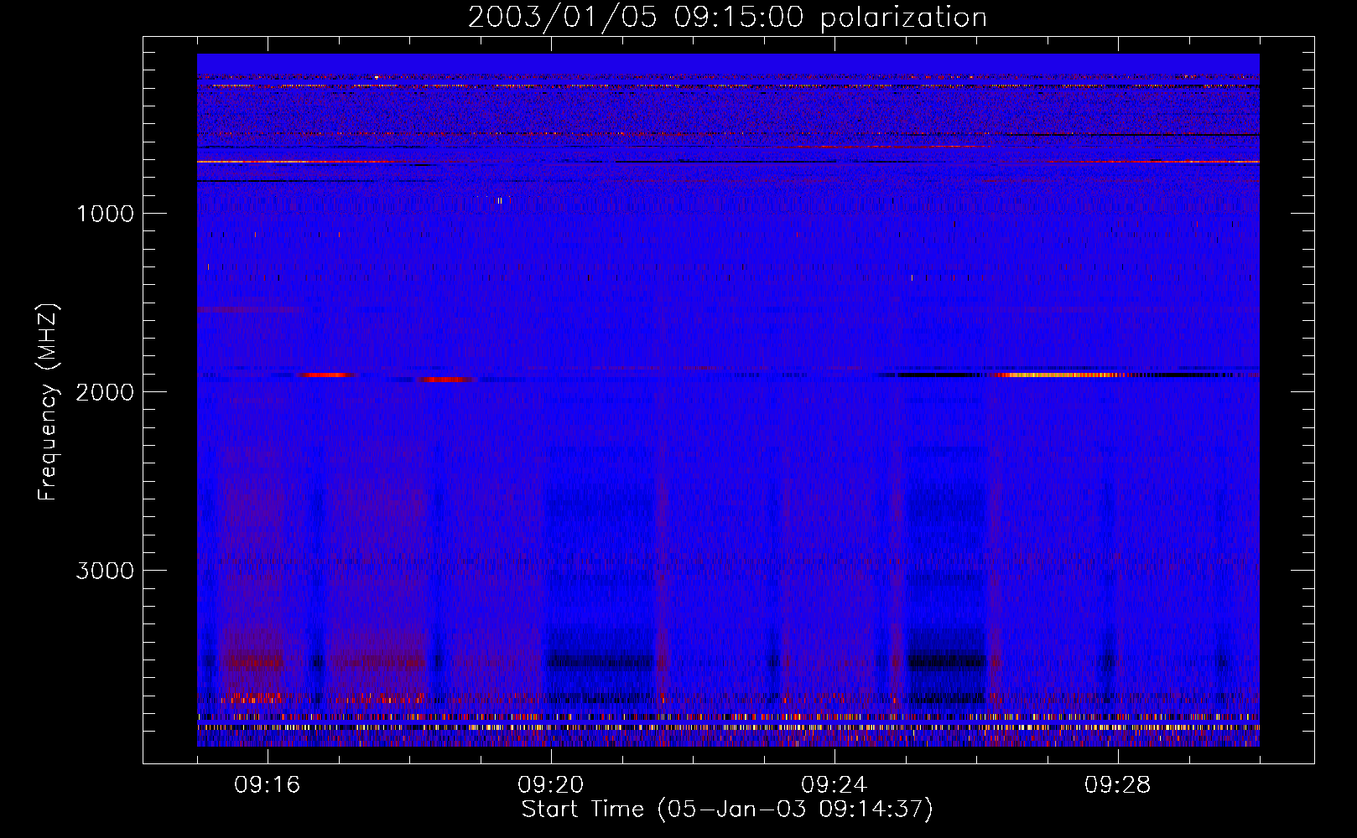Click the 1000 frequency tick label
This screenshot has height=838, width=1357.
point(105,214)
